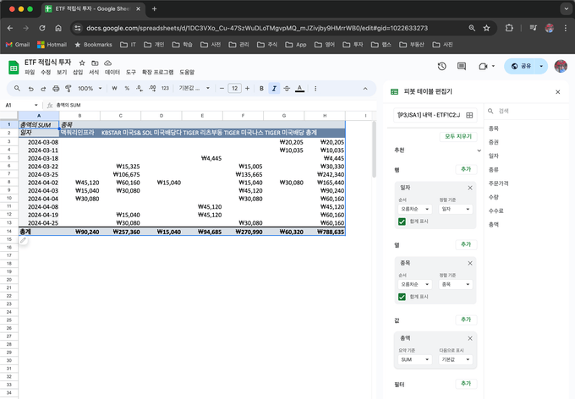This screenshot has width=575, height=399.
Task: Collapse the toolbar with the chevron
Action: [x=365, y=89]
